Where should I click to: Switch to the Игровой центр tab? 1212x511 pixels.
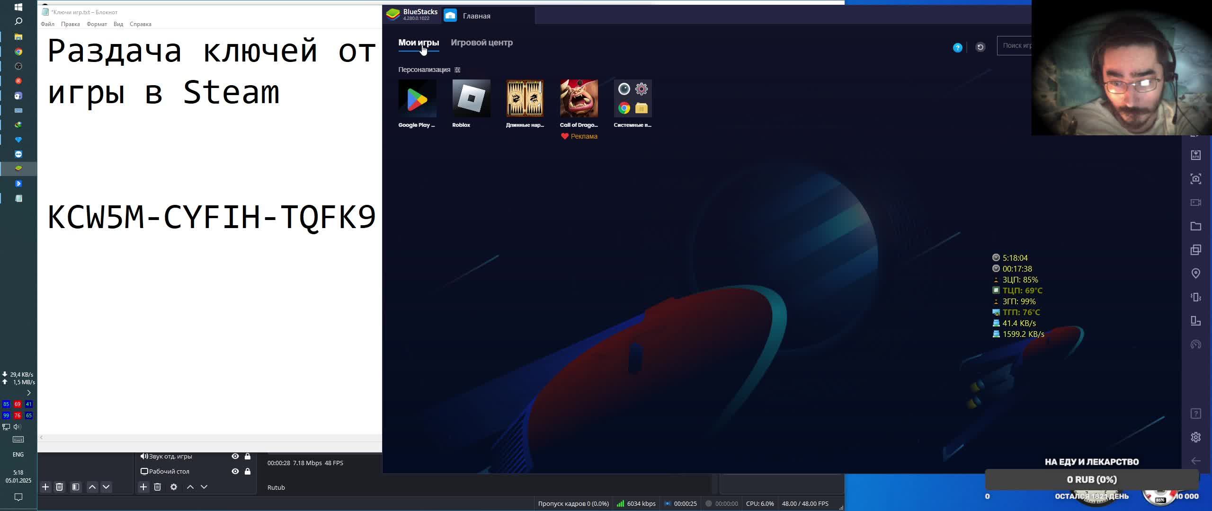point(481,43)
